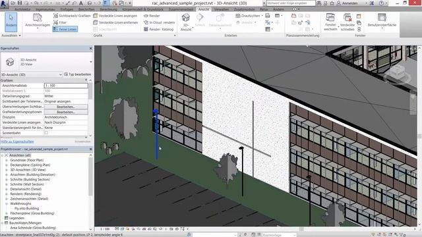Screen dimensions: 422x237
Task: Click the 3D-Ansicht house icon
Action: pos(186,18)
